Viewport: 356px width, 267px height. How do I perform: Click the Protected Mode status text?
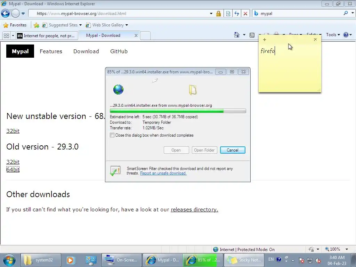tap(247, 250)
